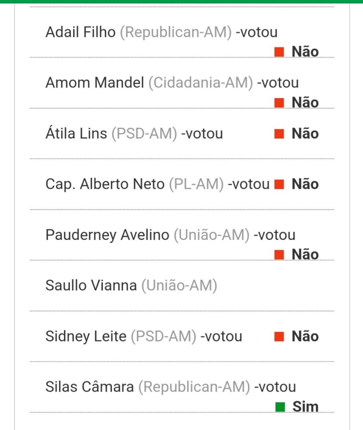
Task: Click the party label beside Saullo Vianna
Action: coord(179,286)
